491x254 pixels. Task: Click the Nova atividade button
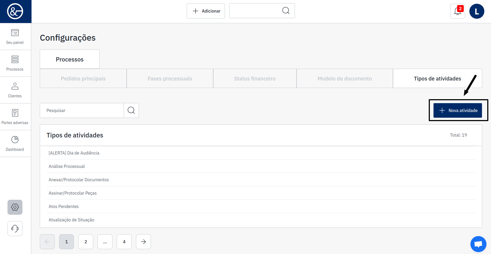pyautogui.click(x=458, y=110)
